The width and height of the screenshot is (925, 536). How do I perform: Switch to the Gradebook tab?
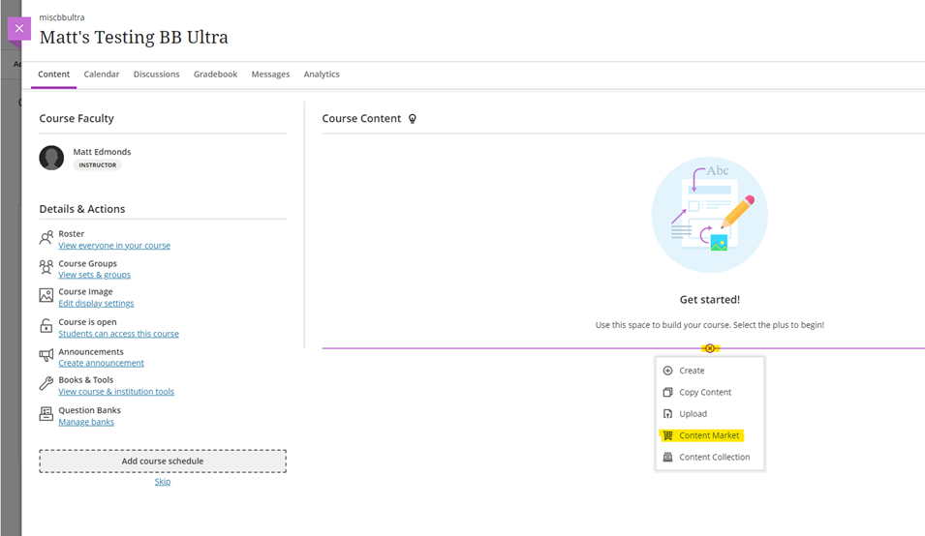click(215, 74)
